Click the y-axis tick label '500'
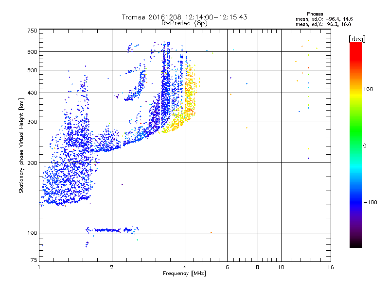Image resolution: width=389 pixels, height=291 pixels. 32,70
